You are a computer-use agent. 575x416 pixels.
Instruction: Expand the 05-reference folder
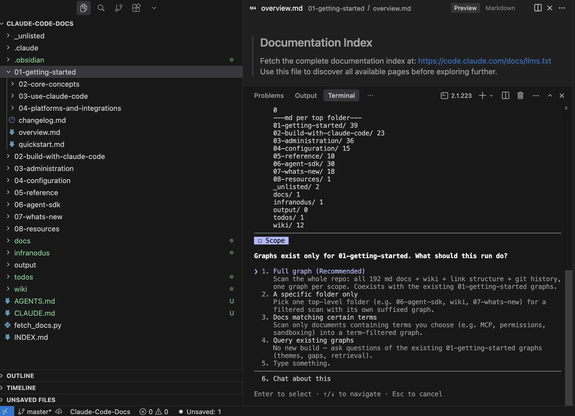pyautogui.click(x=121, y=192)
